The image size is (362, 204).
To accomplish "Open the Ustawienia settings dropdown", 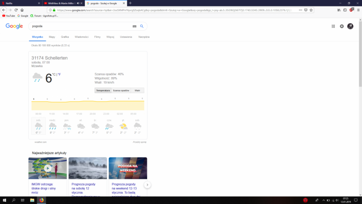I will pyautogui.click(x=126, y=37).
